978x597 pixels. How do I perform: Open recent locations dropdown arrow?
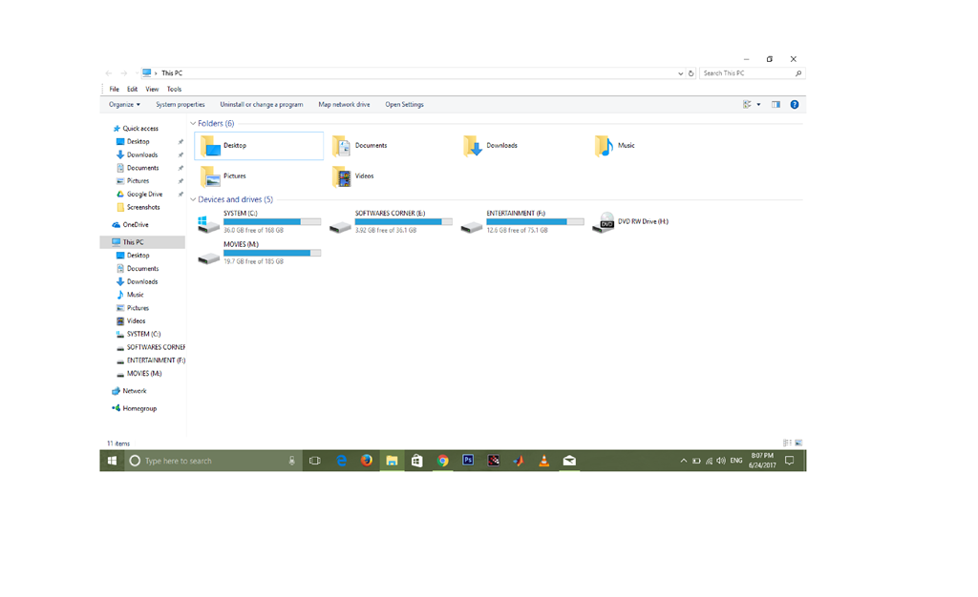point(136,73)
